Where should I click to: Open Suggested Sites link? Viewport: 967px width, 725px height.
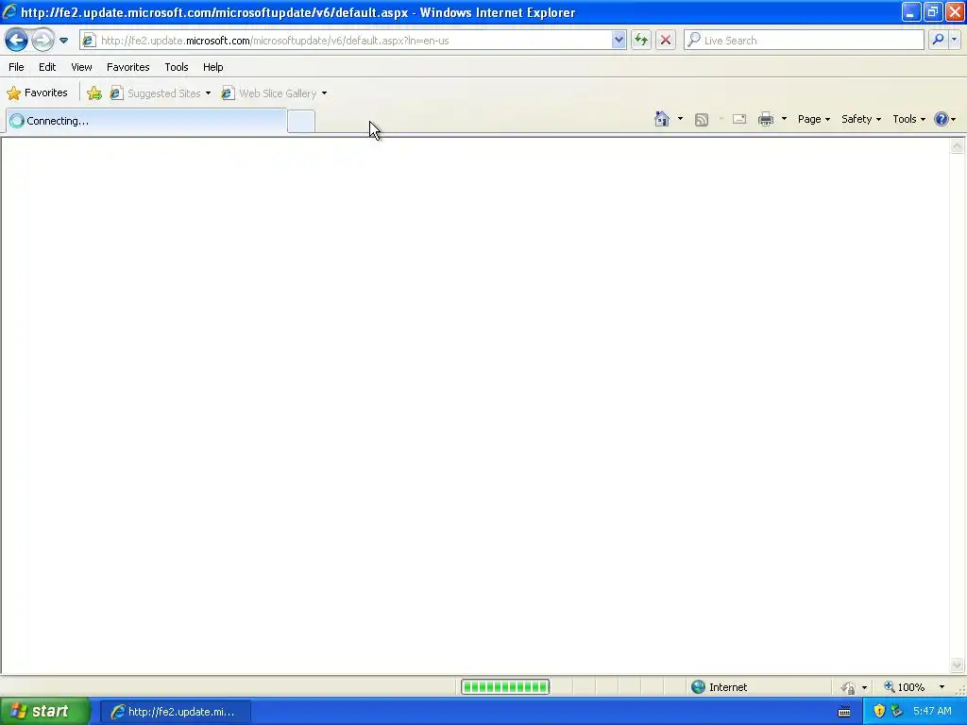click(x=155, y=93)
